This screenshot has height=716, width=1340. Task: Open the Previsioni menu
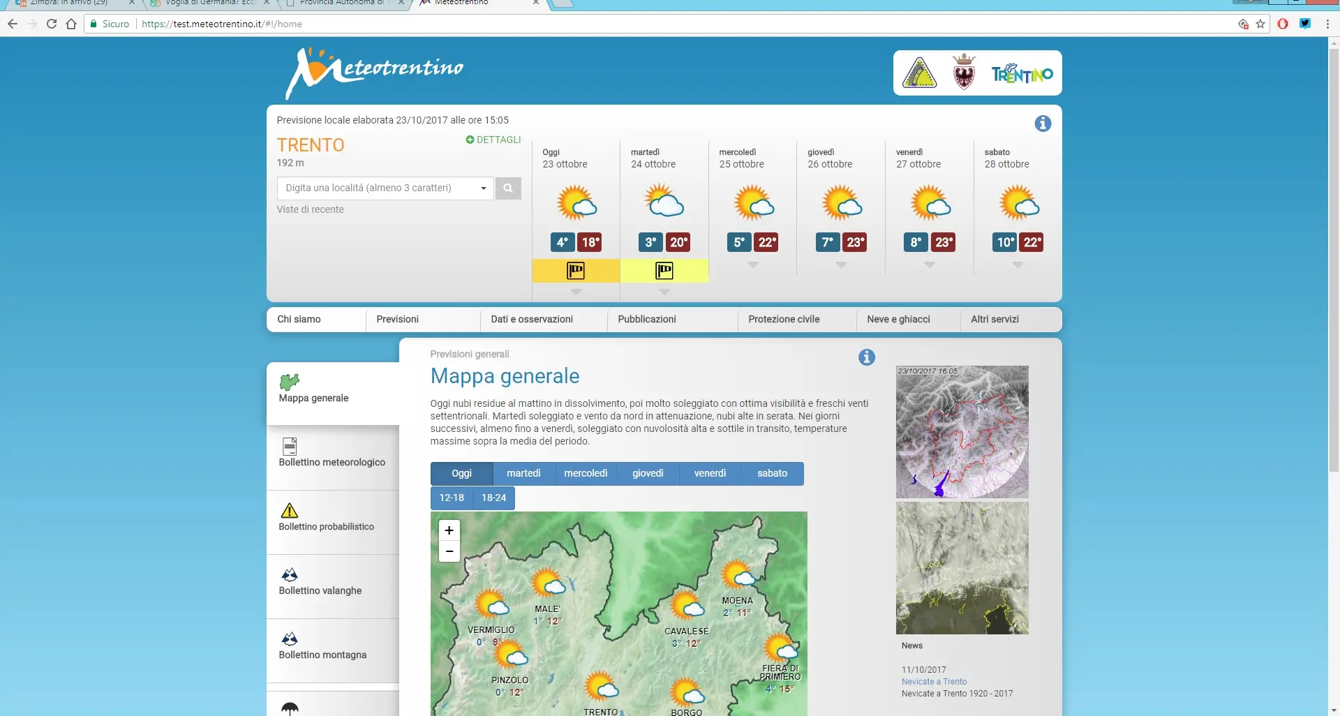[397, 320]
